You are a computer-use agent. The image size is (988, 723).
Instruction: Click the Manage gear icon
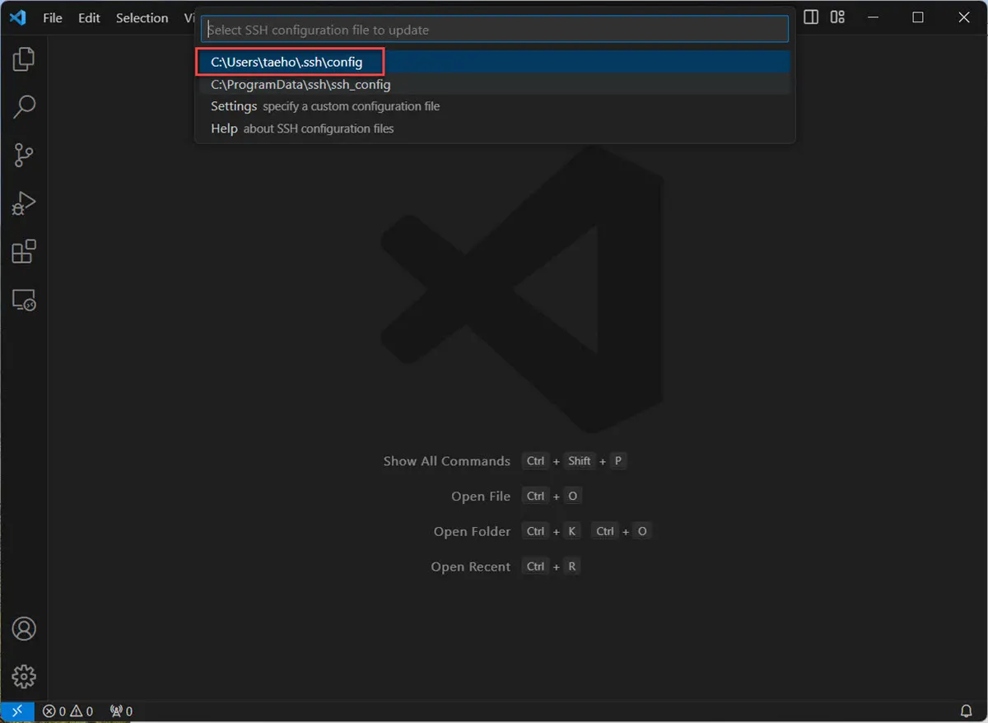tap(24, 676)
